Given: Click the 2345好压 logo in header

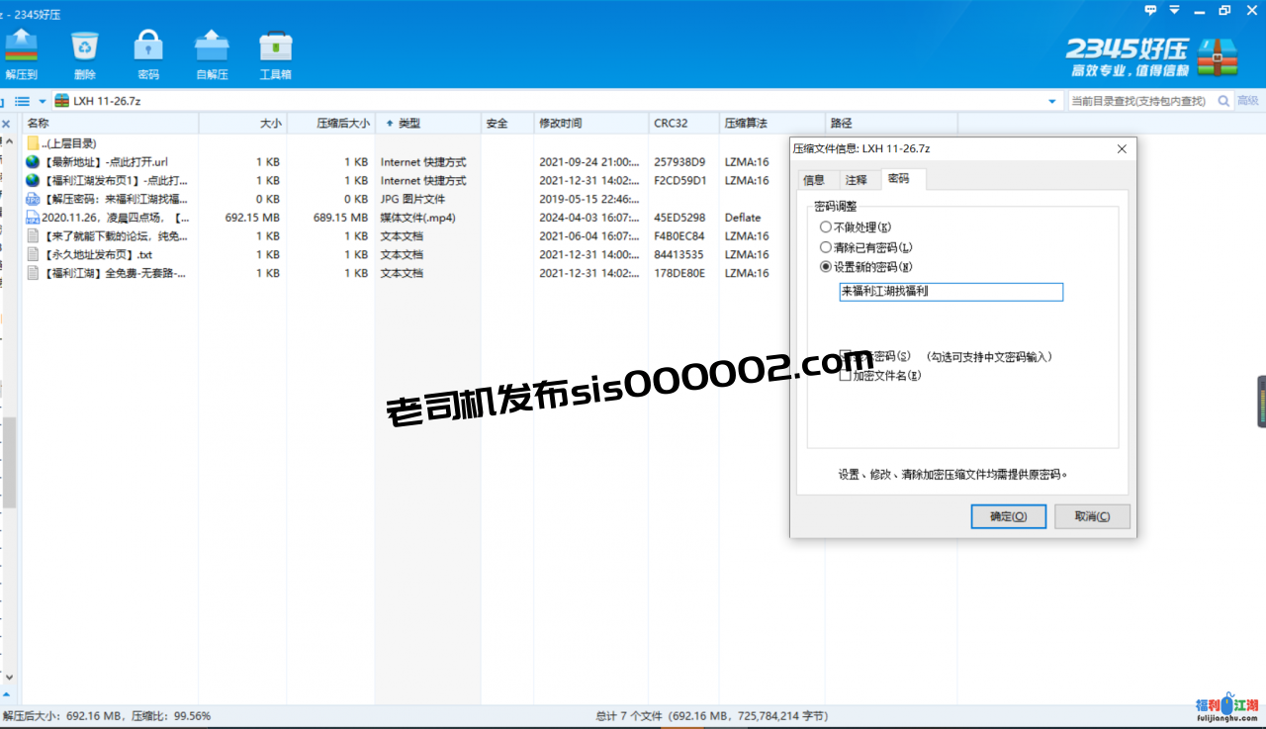Looking at the screenshot, I should pos(1153,57).
